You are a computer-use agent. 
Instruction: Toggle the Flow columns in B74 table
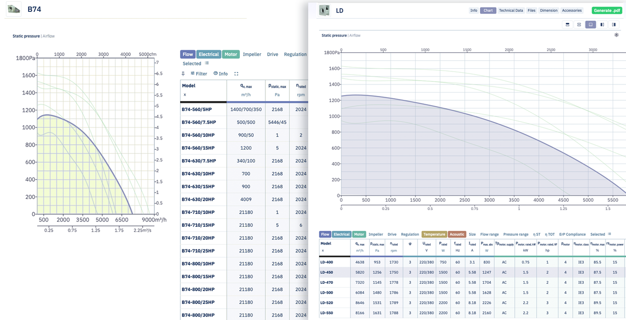[x=187, y=54]
